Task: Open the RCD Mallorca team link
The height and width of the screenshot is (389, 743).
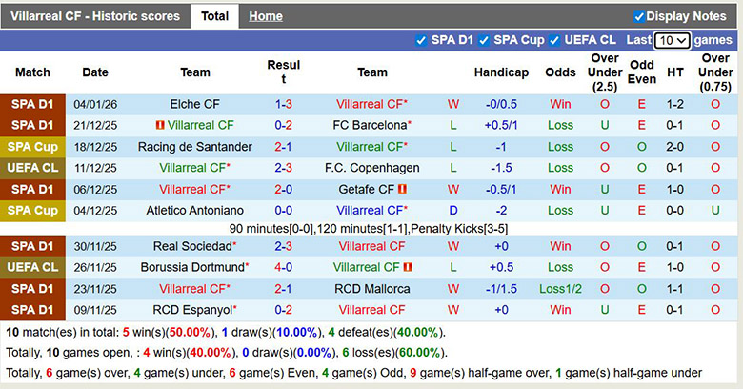Action: coord(371,288)
